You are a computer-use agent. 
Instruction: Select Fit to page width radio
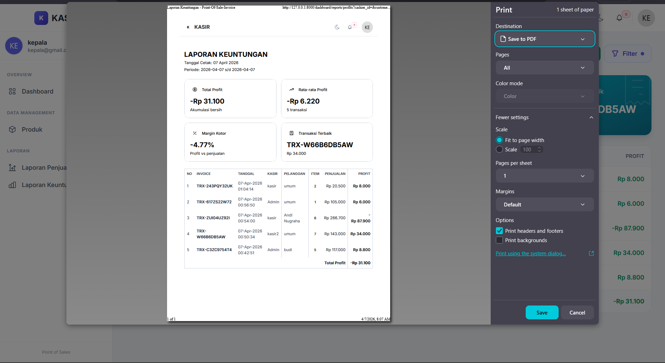tap(499, 140)
